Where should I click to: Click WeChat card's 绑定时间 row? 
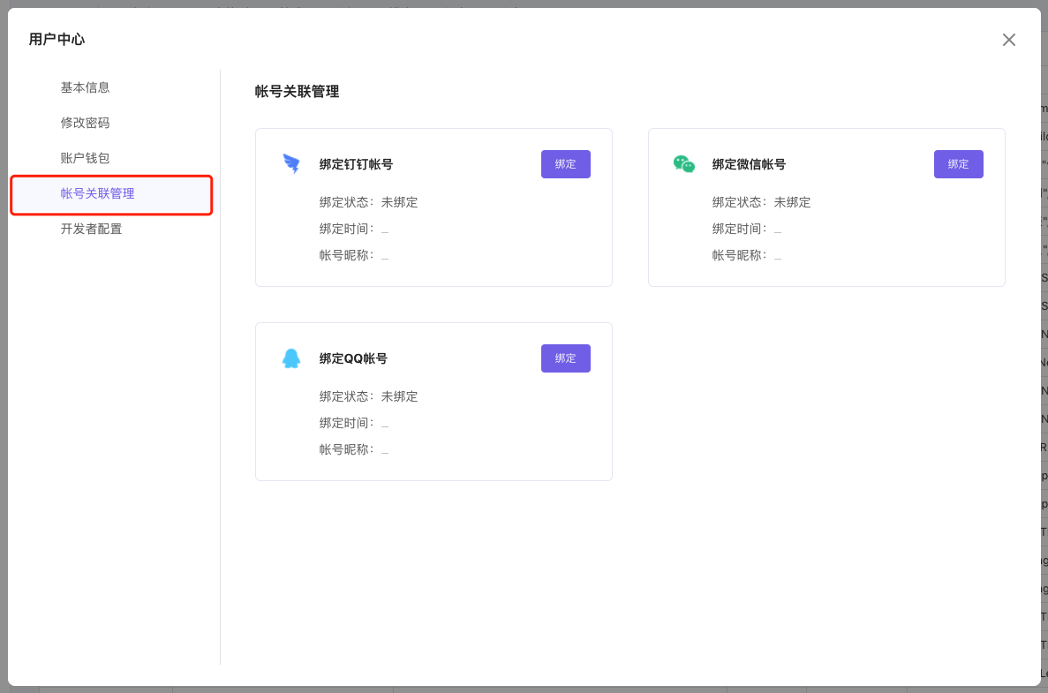747,230
